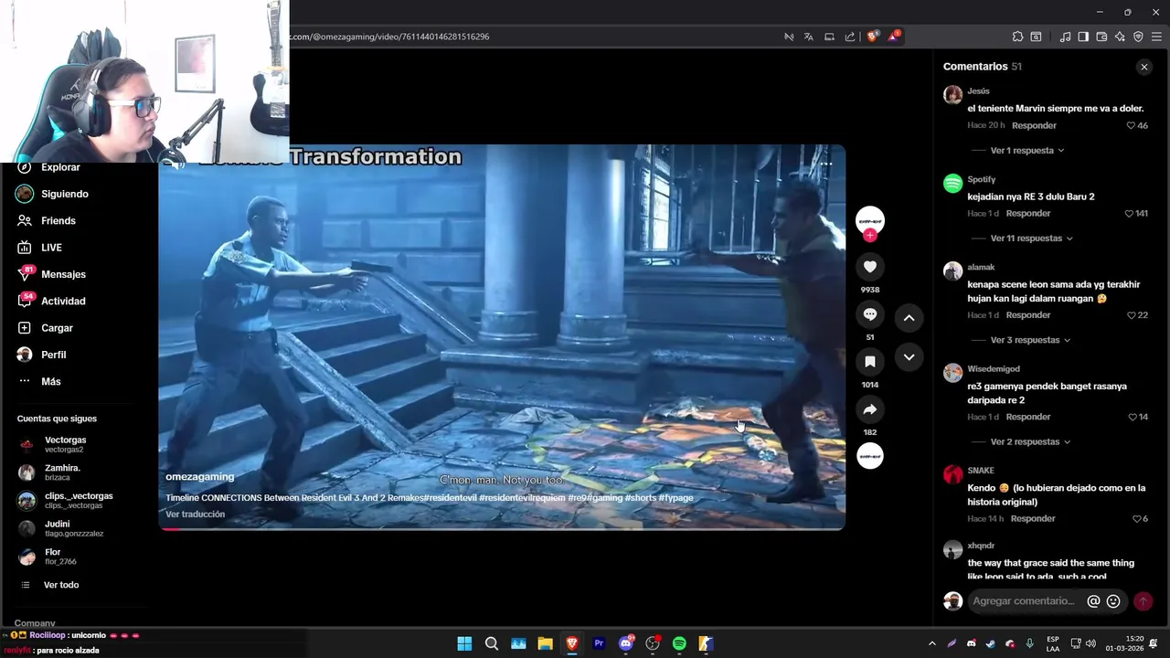The image size is (1170, 658).
Task: Open comments via the speech bubble icon
Action: coord(869,314)
